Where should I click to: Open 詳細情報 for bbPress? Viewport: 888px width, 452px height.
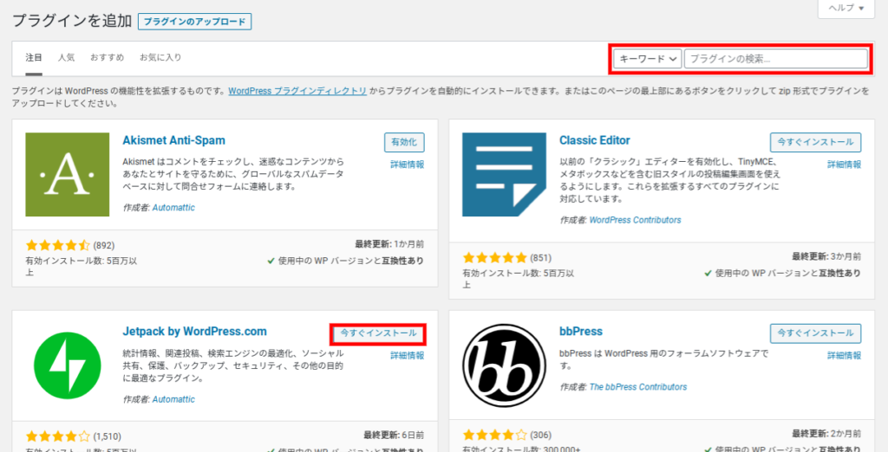(845, 356)
